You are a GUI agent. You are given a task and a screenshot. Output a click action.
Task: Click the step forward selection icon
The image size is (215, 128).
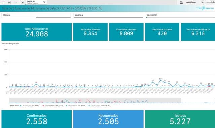coord(16,2)
